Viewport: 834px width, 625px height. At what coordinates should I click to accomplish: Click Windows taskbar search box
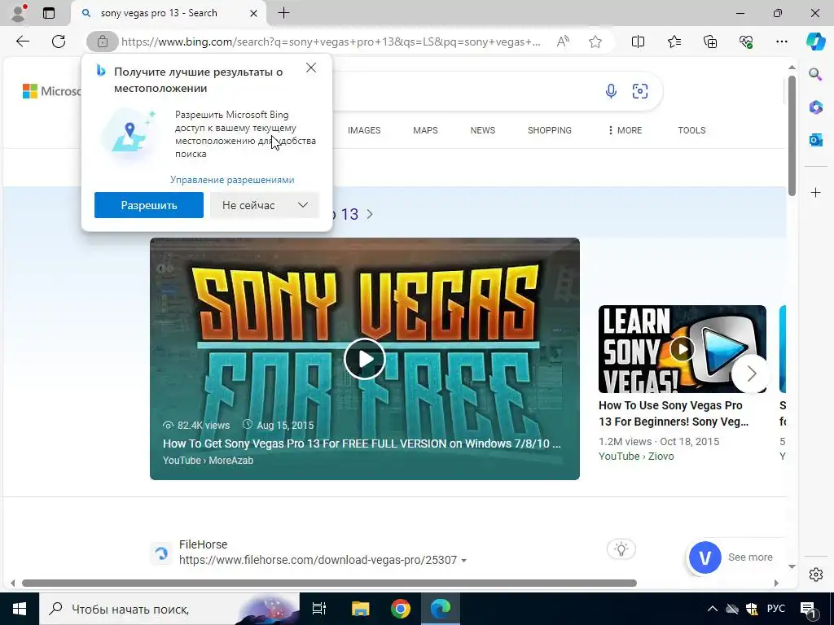169,609
